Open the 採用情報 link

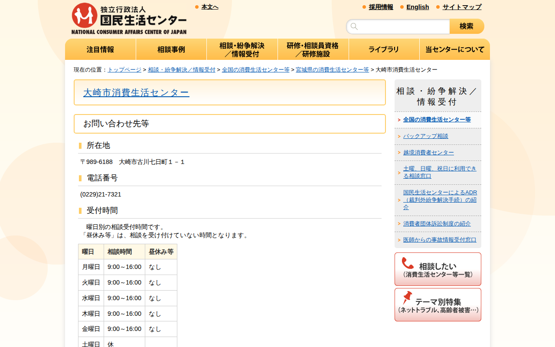coord(381,7)
